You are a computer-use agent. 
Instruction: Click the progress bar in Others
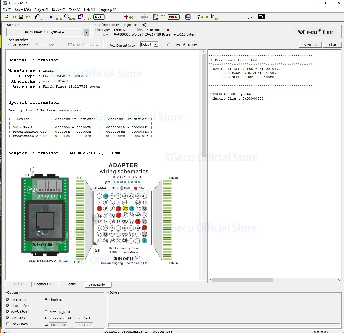tap(224, 326)
